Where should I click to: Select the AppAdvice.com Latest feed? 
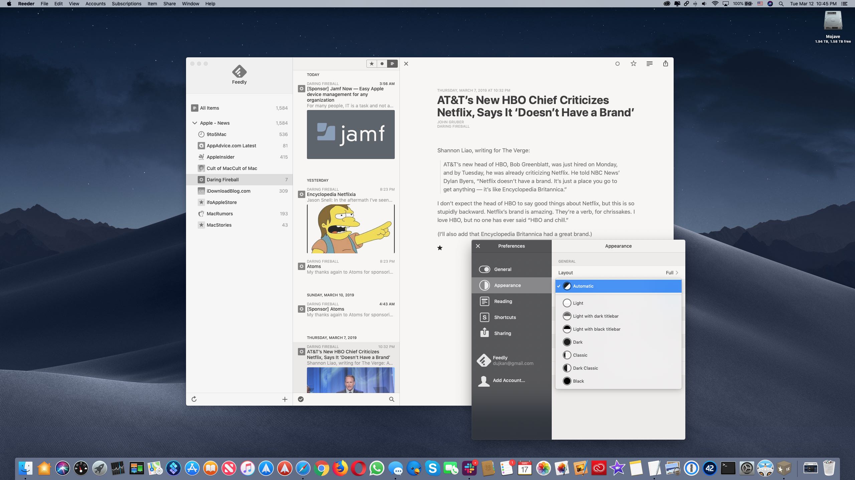click(x=239, y=146)
